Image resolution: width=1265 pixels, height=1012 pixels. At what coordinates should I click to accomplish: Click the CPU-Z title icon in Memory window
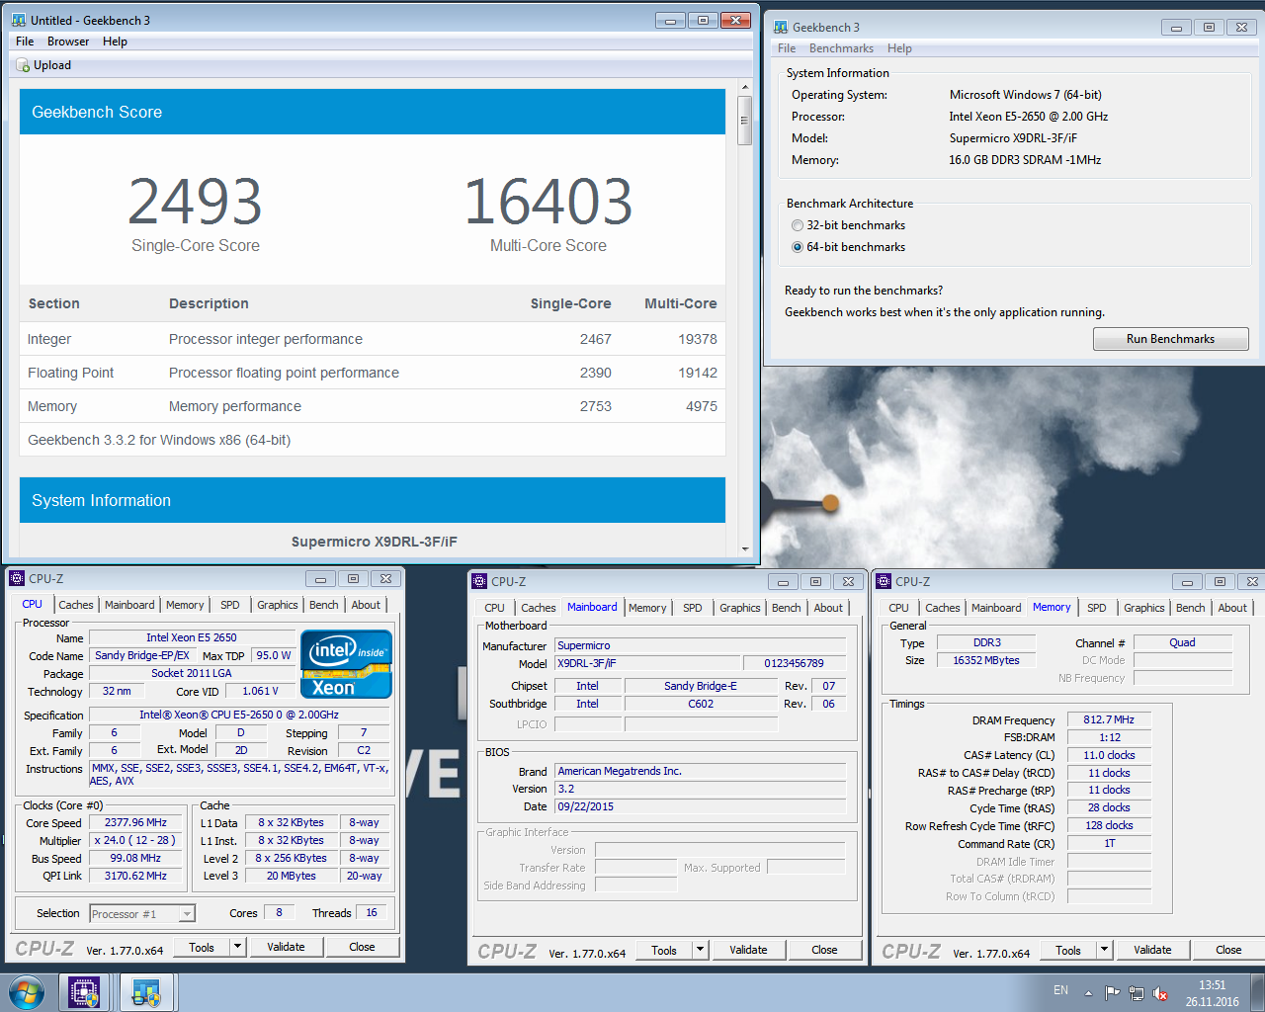[x=885, y=581]
